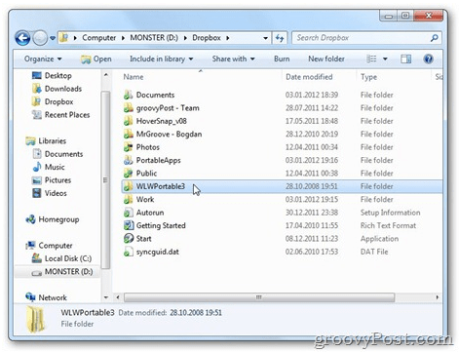
Task: Open the Share with menu
Action: pos(233,59)
